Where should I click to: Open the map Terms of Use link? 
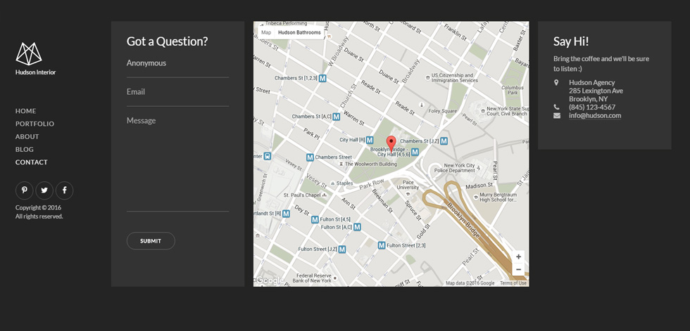pos(513,283)
